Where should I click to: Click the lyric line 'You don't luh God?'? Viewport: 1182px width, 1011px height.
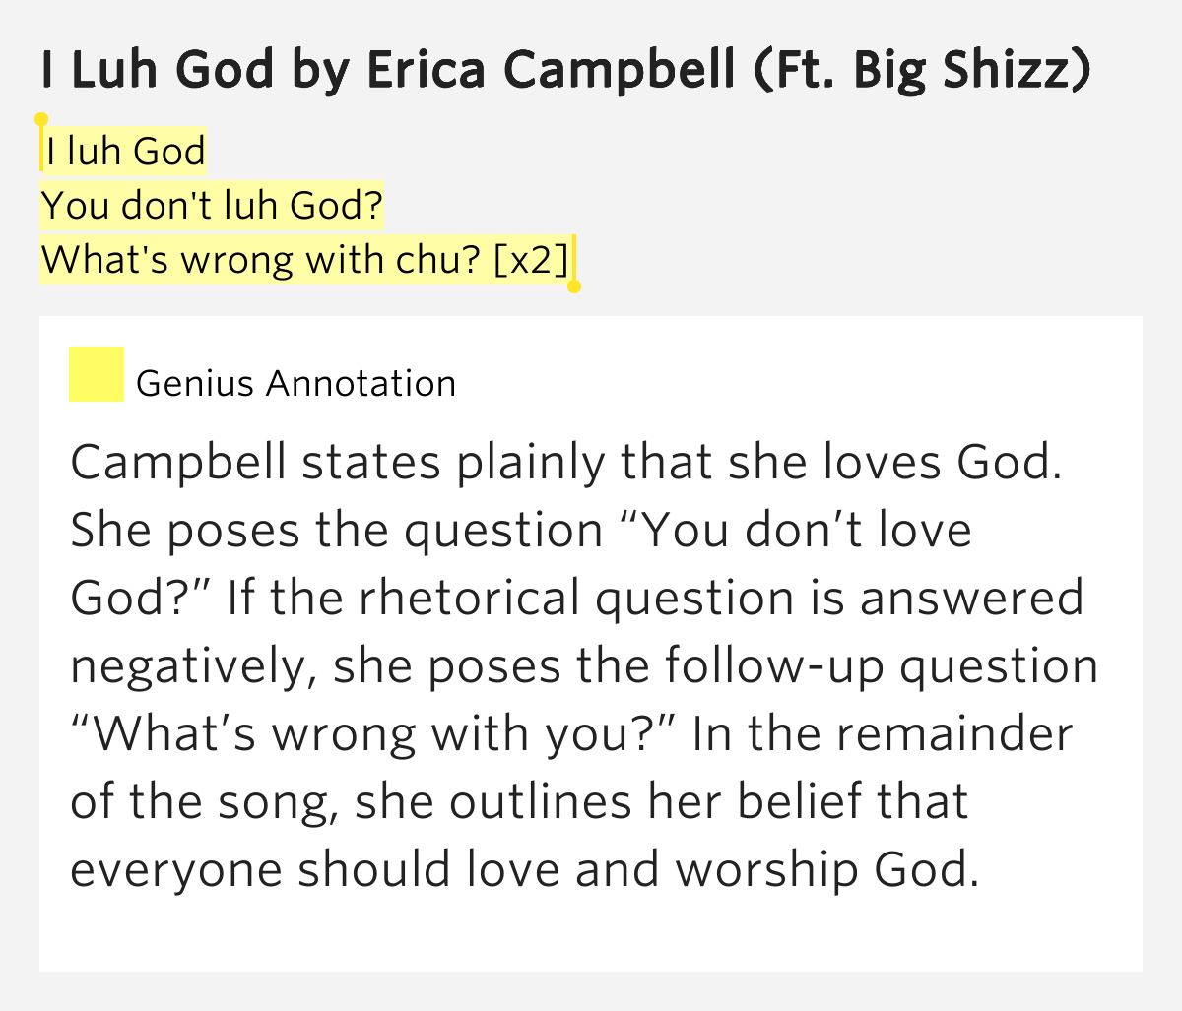212,206
